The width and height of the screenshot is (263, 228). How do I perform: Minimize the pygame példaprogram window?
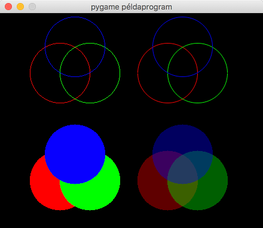[x=20, y=7]
